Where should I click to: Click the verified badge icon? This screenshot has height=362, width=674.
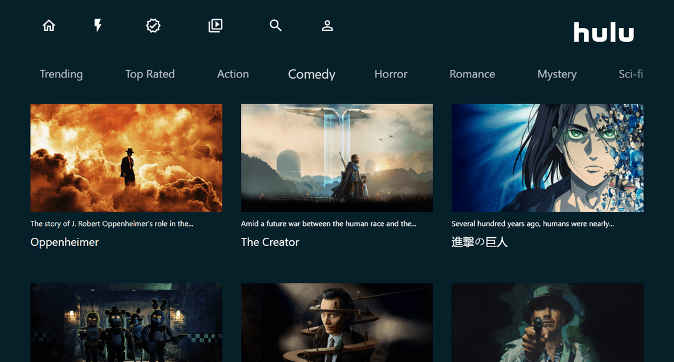[153, 26]
